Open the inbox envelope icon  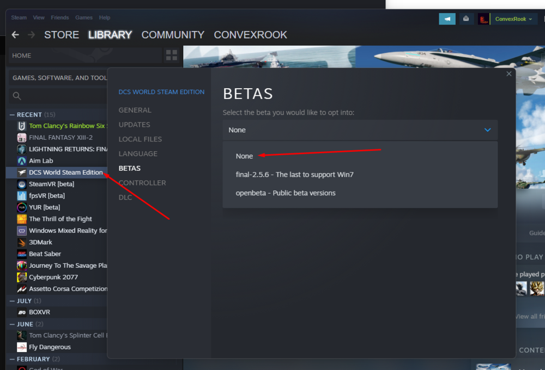point(466,18)
